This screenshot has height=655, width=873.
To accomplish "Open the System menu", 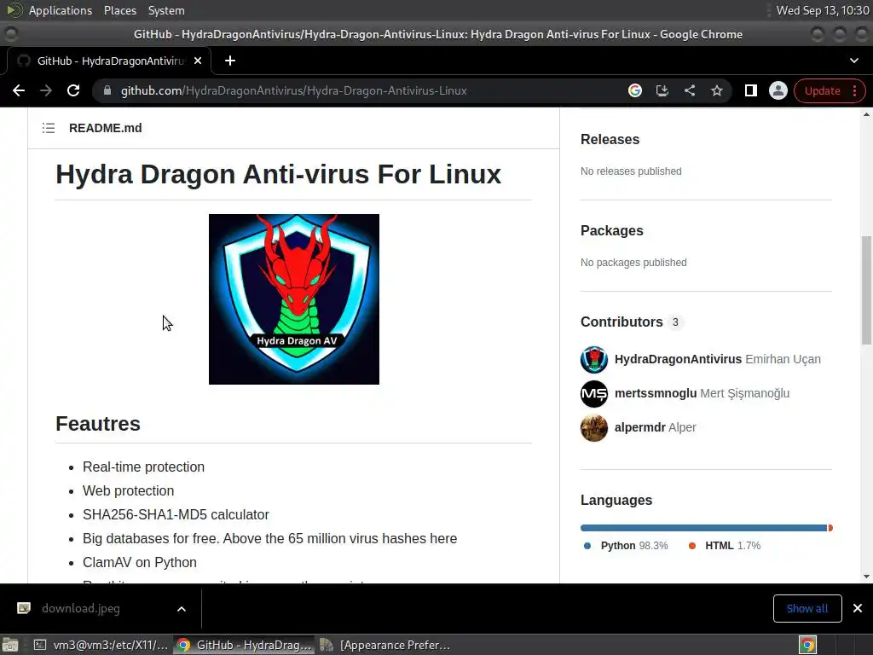I will coord(166,10).
